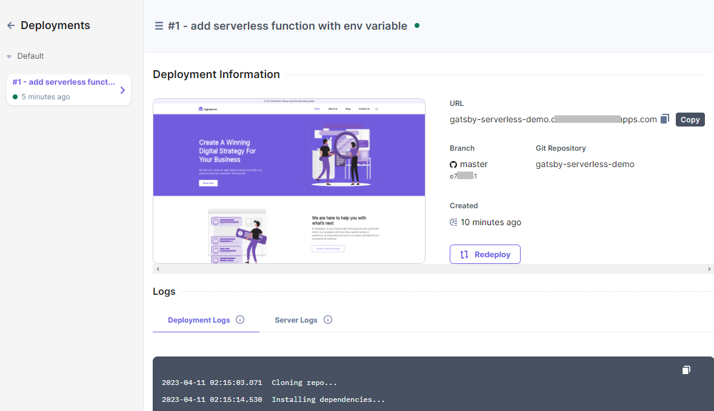Expand deployment #1 using its right chevron
Image resolution: width=714 pixels, height=411 pixels.
point(123,90)
